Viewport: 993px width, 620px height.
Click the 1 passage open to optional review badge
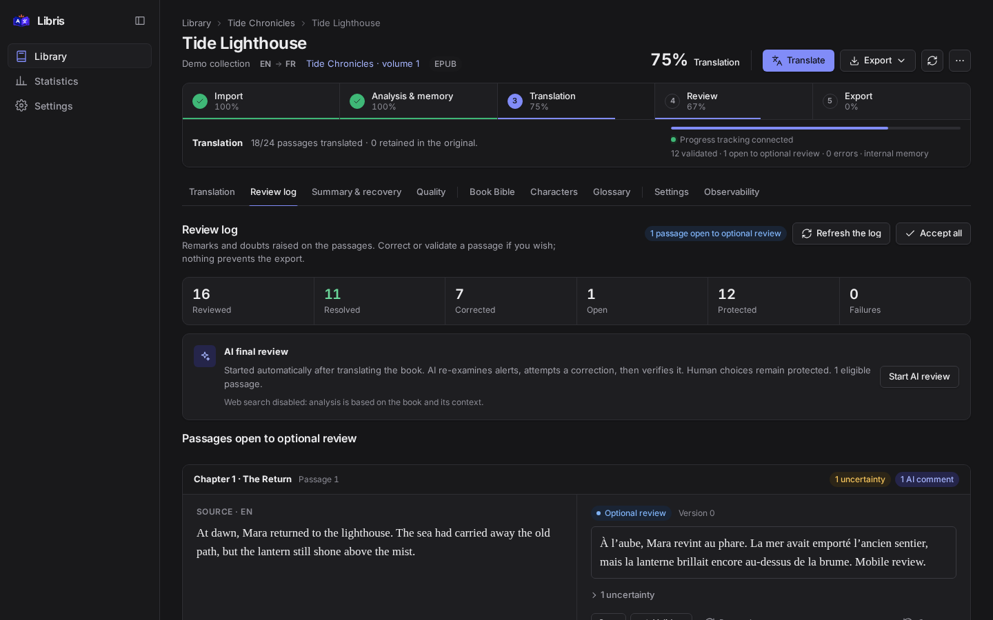716,234
